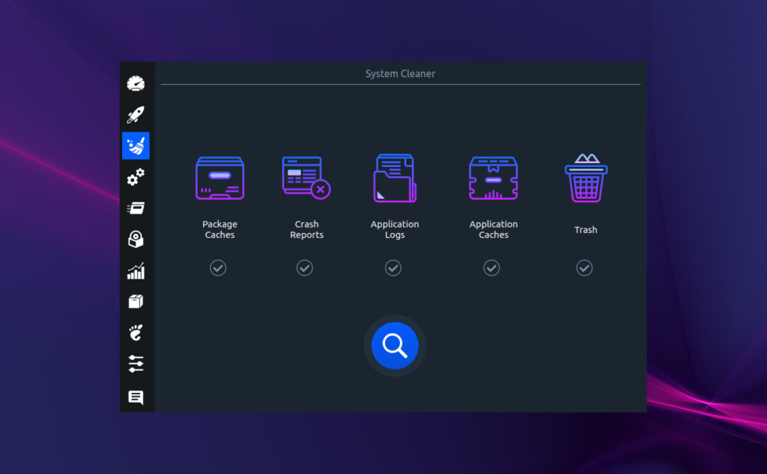Toggle the Application Logs checkbox
The height and width of the screenshot is (474, 767).
click(x=392, y=267)
